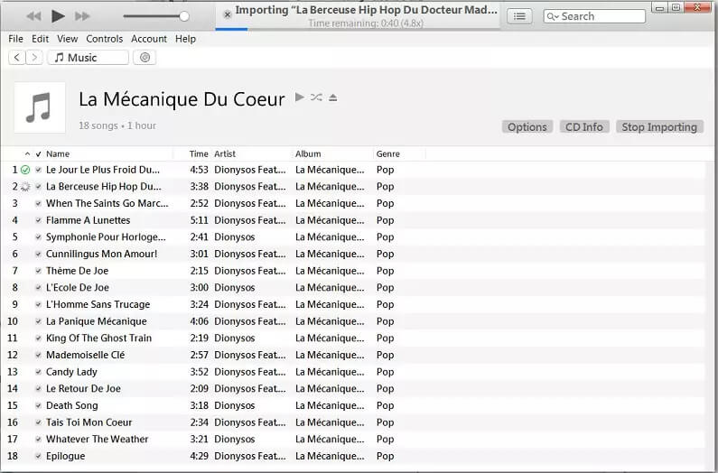Cancel the import with the X icon
Image resolution: width=718 pixels, height=473 pixels.
tap(227, 14)
